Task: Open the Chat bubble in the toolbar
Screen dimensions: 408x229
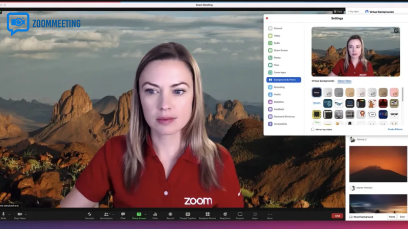Action: coord(123,215)
